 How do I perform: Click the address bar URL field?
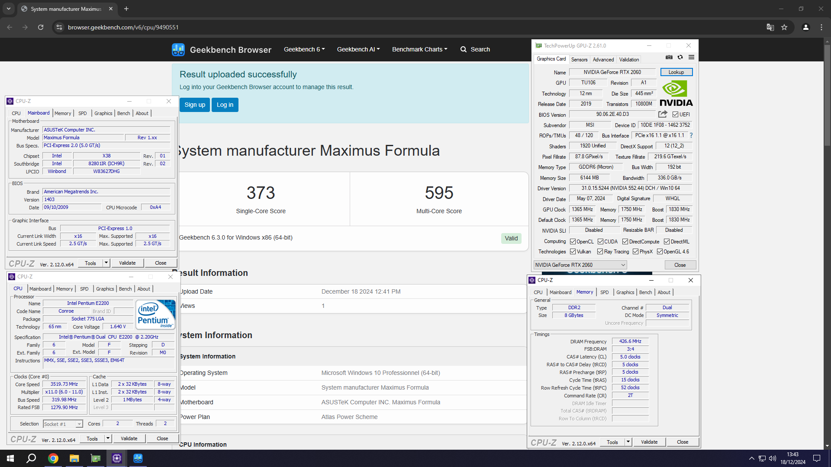coord(123,27)
